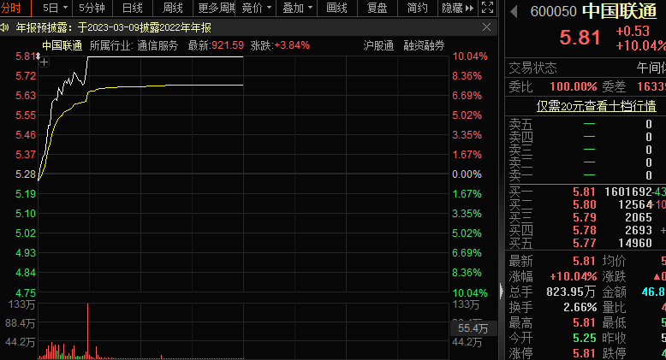
Task: Toggle fullscreen with the expand icon
Action: pos(488,8)
